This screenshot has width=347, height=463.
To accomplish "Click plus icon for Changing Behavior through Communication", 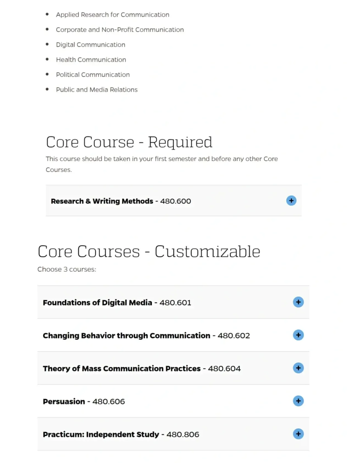I will tap(298, 335).
